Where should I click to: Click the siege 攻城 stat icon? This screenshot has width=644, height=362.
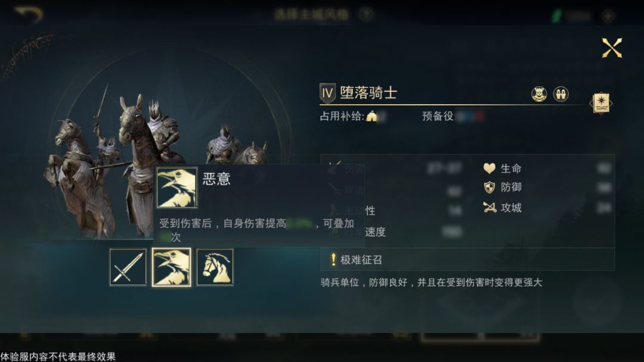(x=490, y=207)
